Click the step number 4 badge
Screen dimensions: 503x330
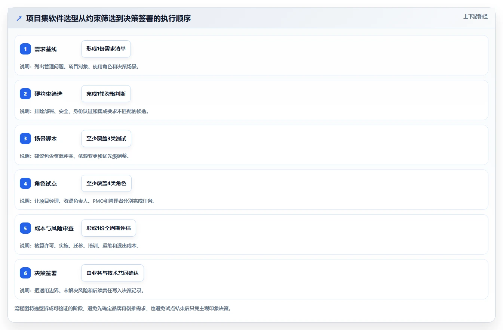[25, 183]
